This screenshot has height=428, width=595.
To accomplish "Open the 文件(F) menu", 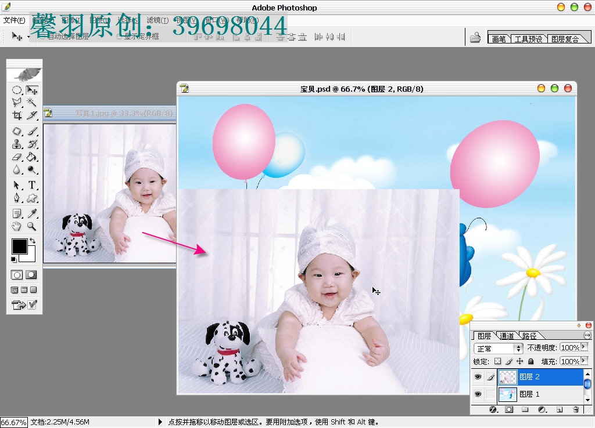I will pos(15,20).
